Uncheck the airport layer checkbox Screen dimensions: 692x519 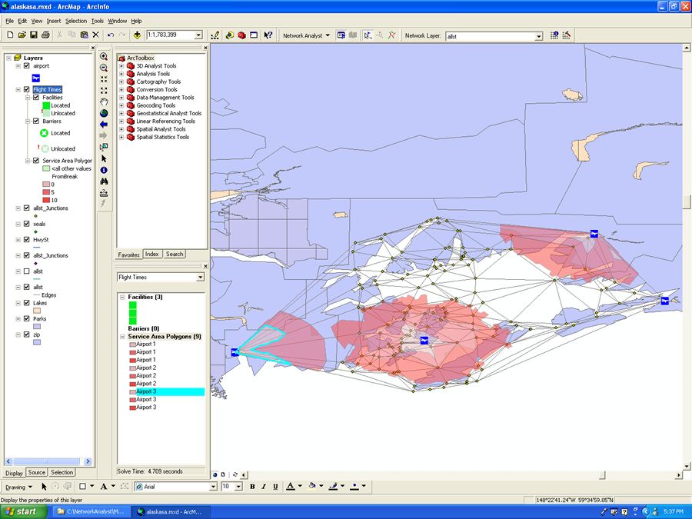point(27,66)
